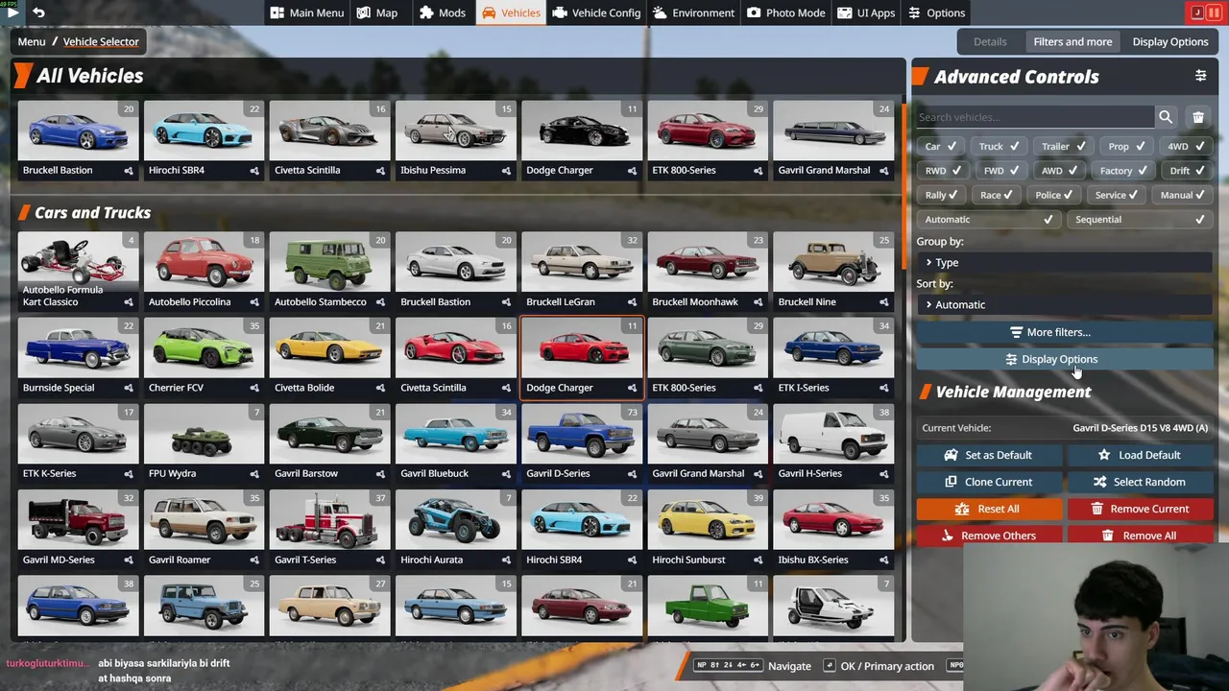Click configurations icon beside Hirochi Sunburst

758,560
